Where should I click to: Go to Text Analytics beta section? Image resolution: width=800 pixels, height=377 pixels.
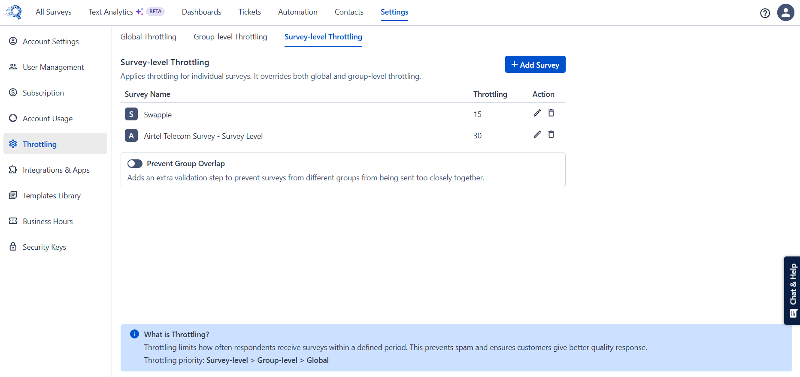(111, 12)
